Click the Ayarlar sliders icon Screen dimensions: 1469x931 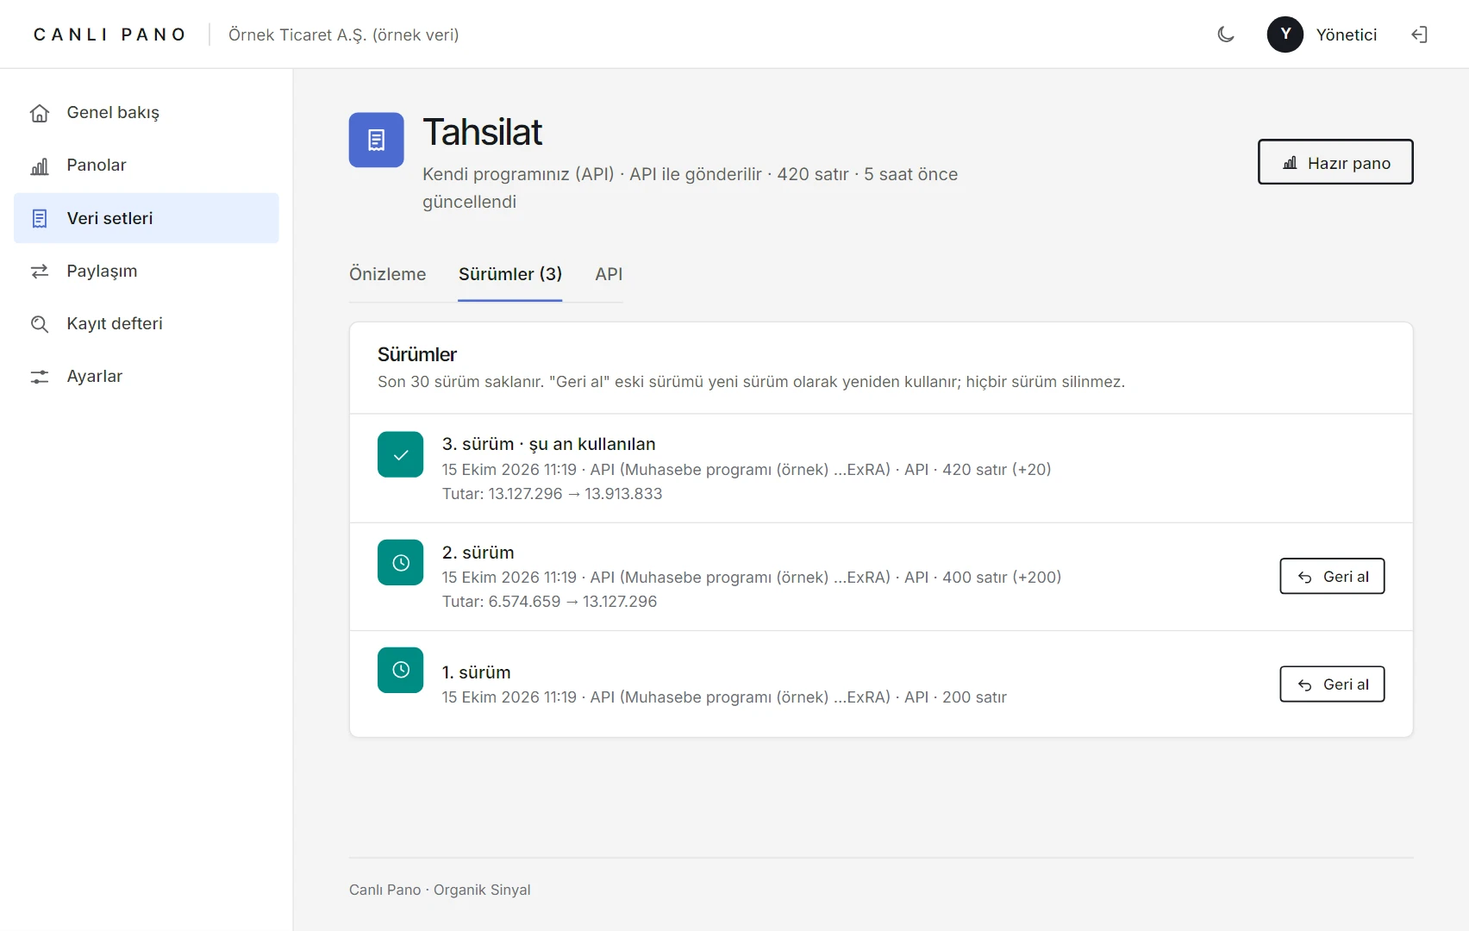coord(40,377)
